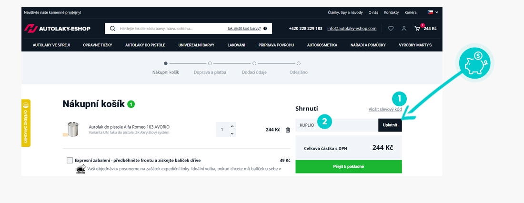The width and height of the screenshot is (524, 203).
Task: Click the Celková částka s DPH label
Action: (325, 148)
